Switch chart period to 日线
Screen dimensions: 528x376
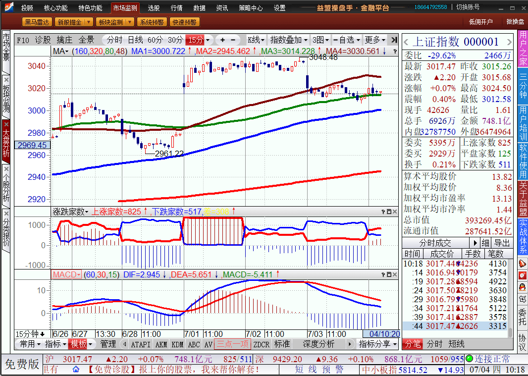tap(135, 40)
